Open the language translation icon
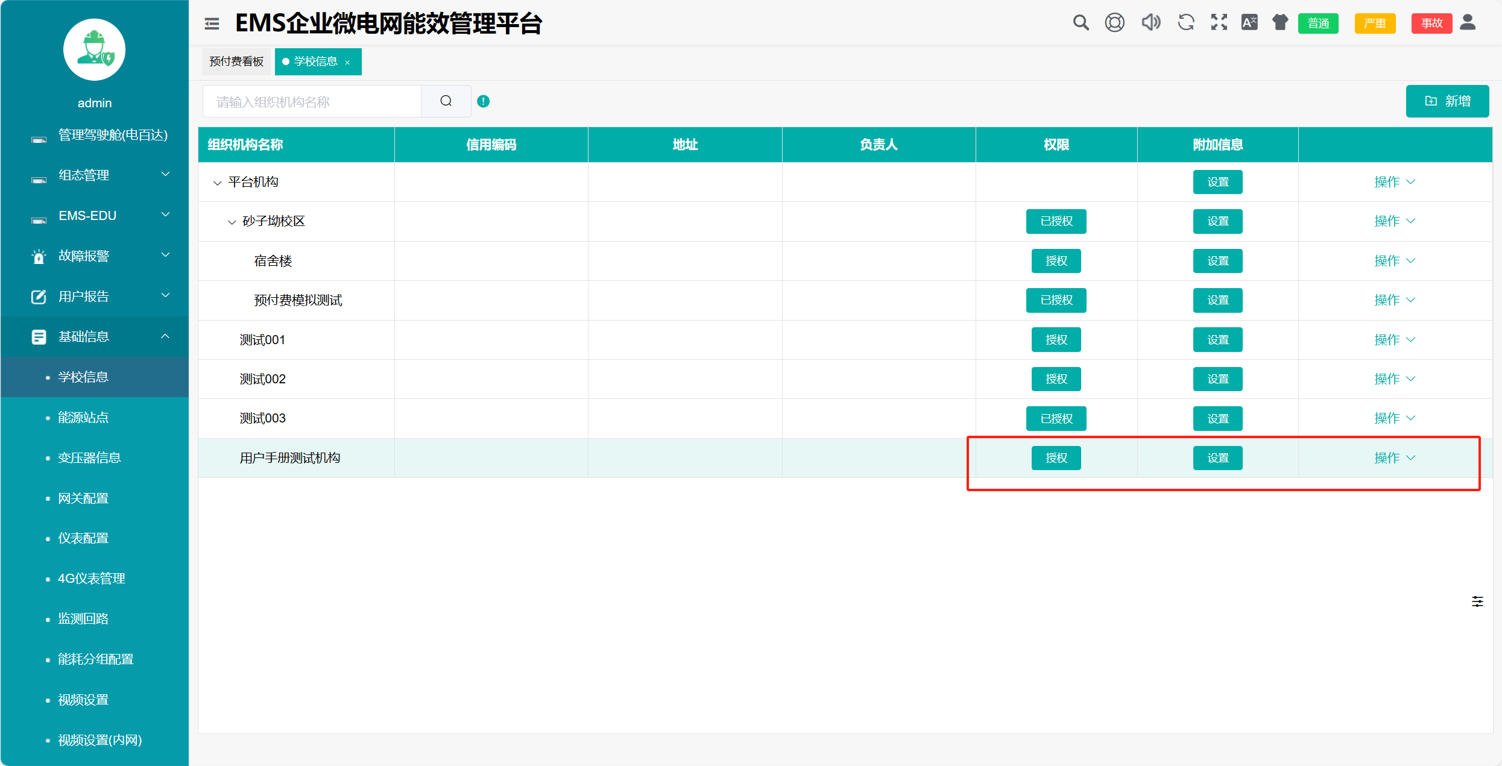This screenshot has width=1502, height=766. pyautogui.click(x=1249, y=23)
